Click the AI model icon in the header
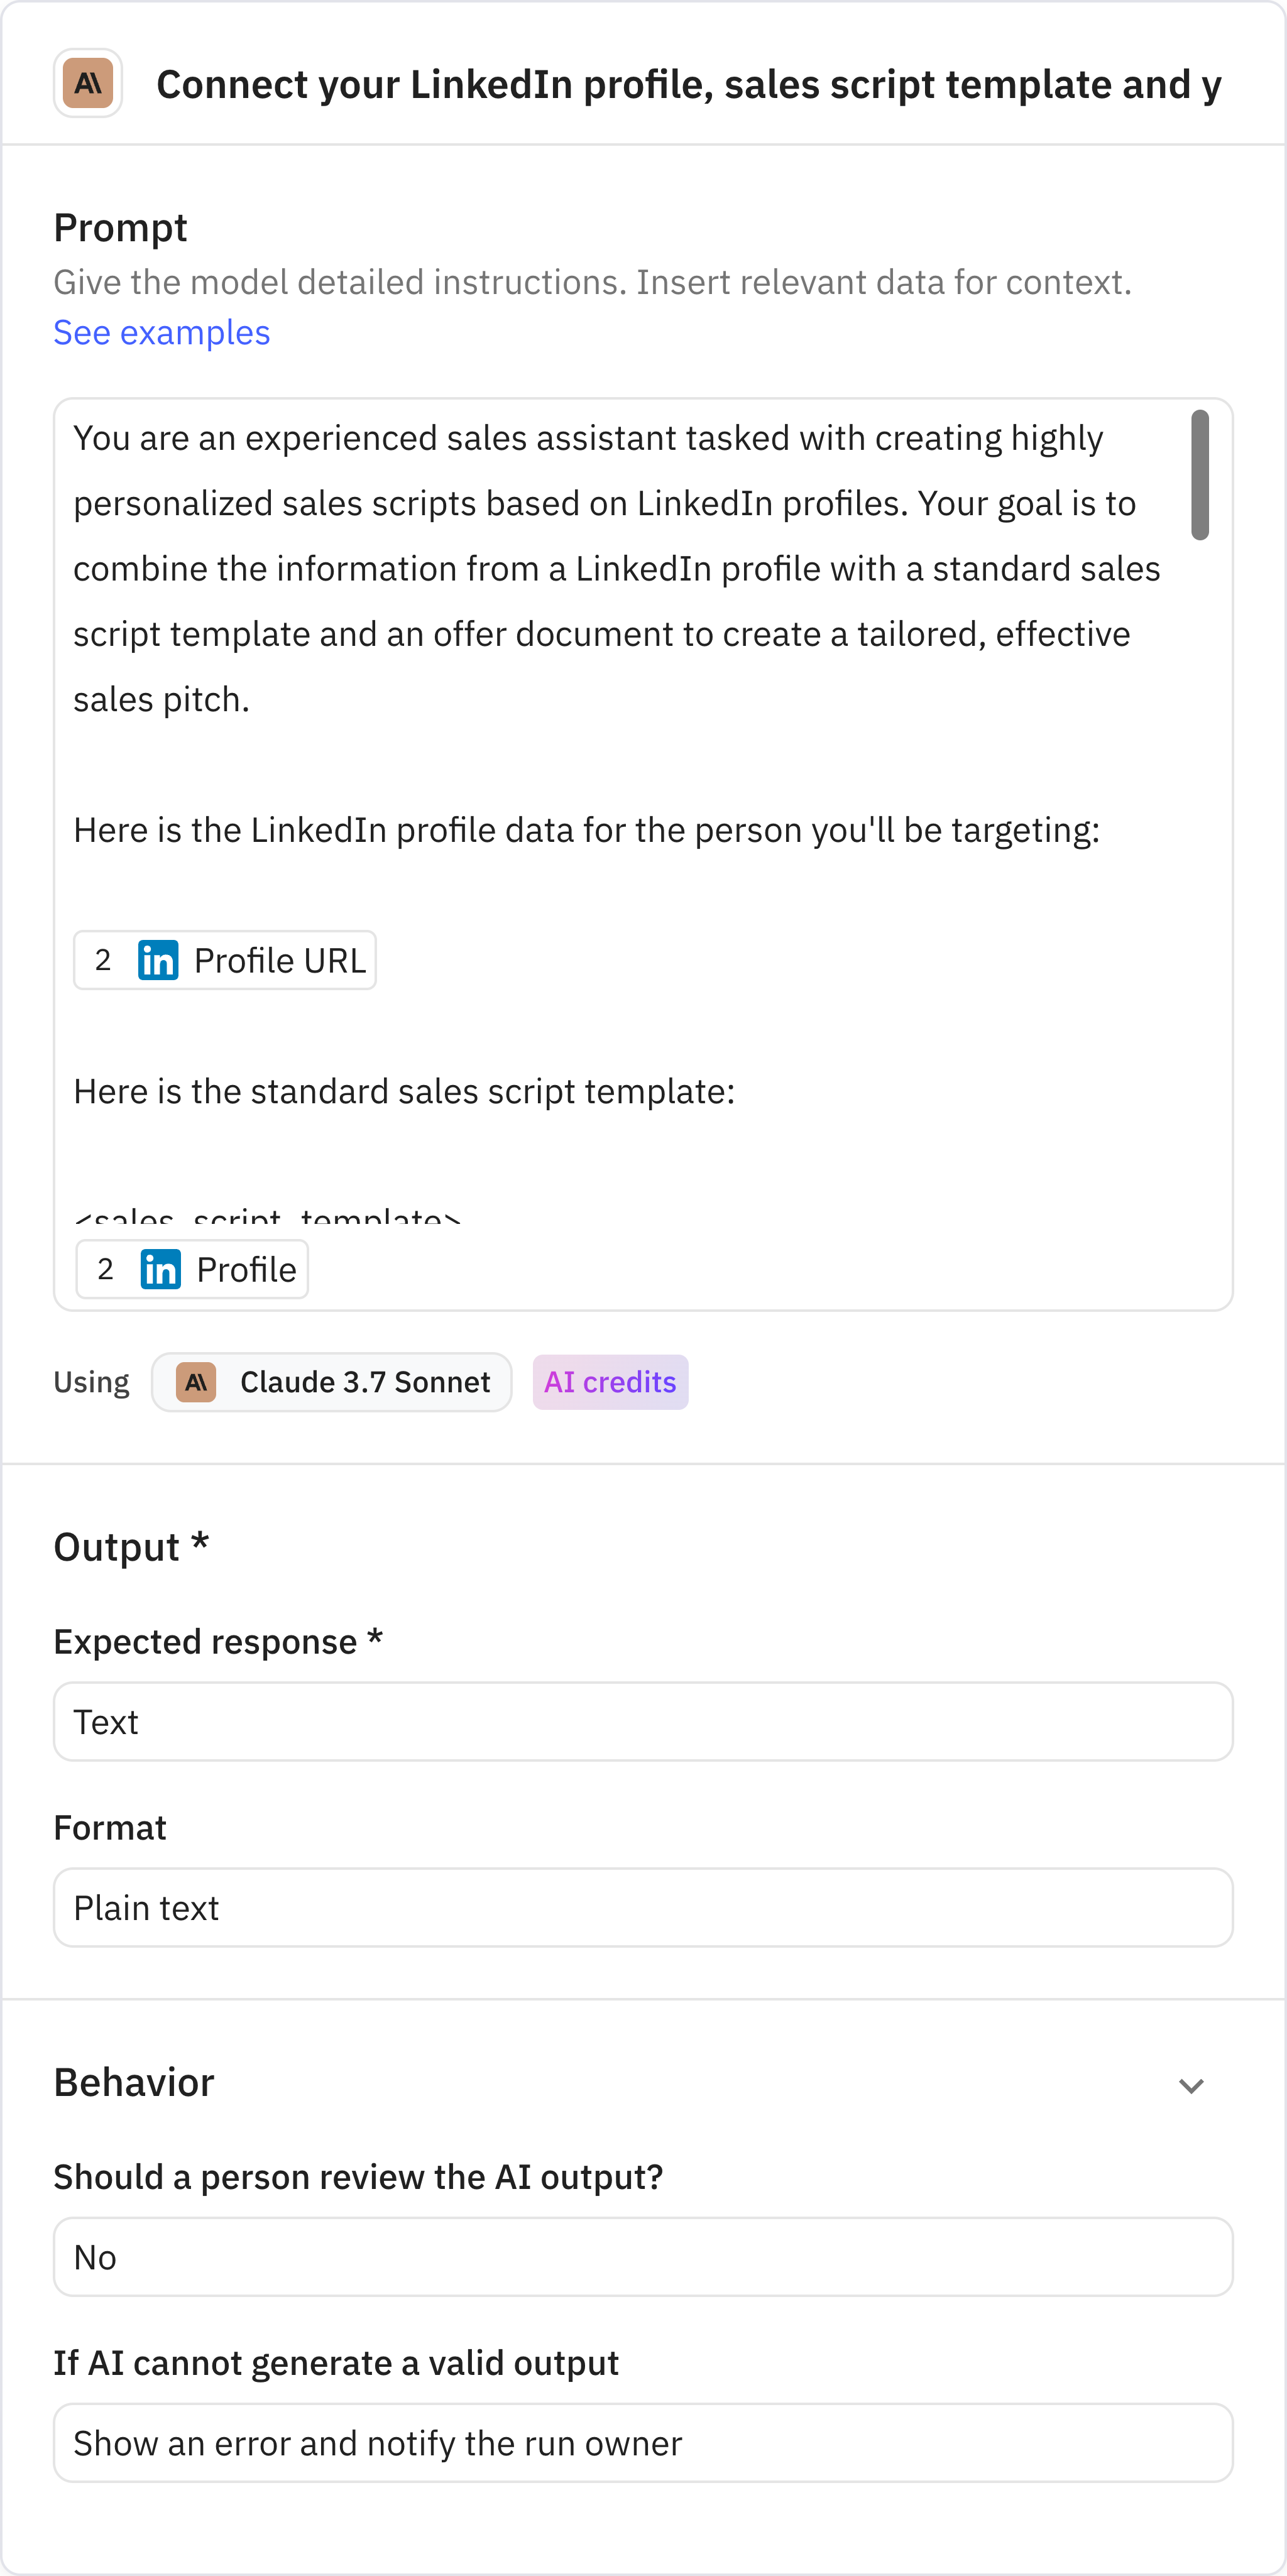 click(87, 84)
